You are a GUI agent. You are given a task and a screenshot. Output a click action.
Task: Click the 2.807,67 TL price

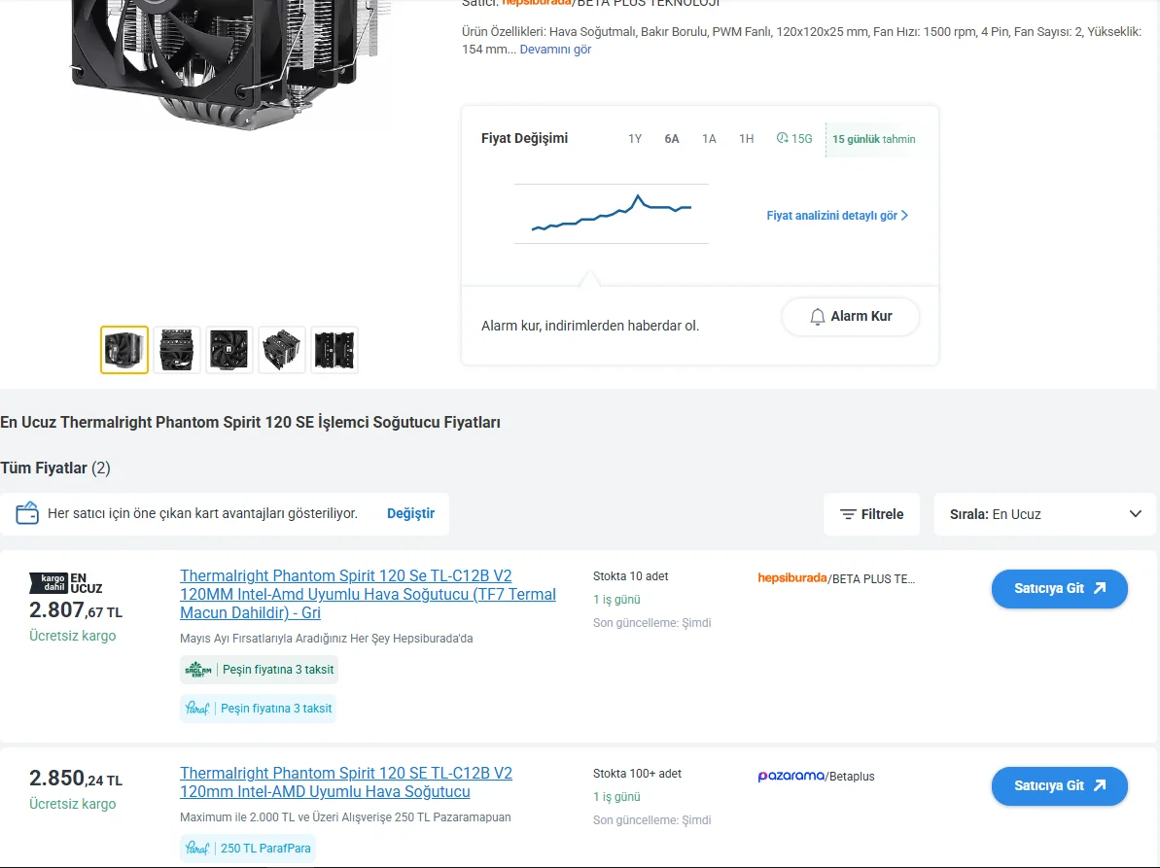[76, 610]
